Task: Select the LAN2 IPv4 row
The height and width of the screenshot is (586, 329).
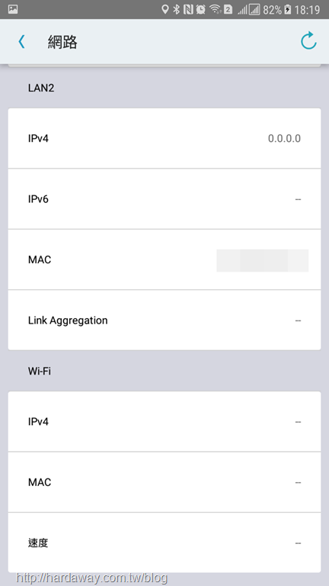Action: pyautogui.click(x=164, y=138)
